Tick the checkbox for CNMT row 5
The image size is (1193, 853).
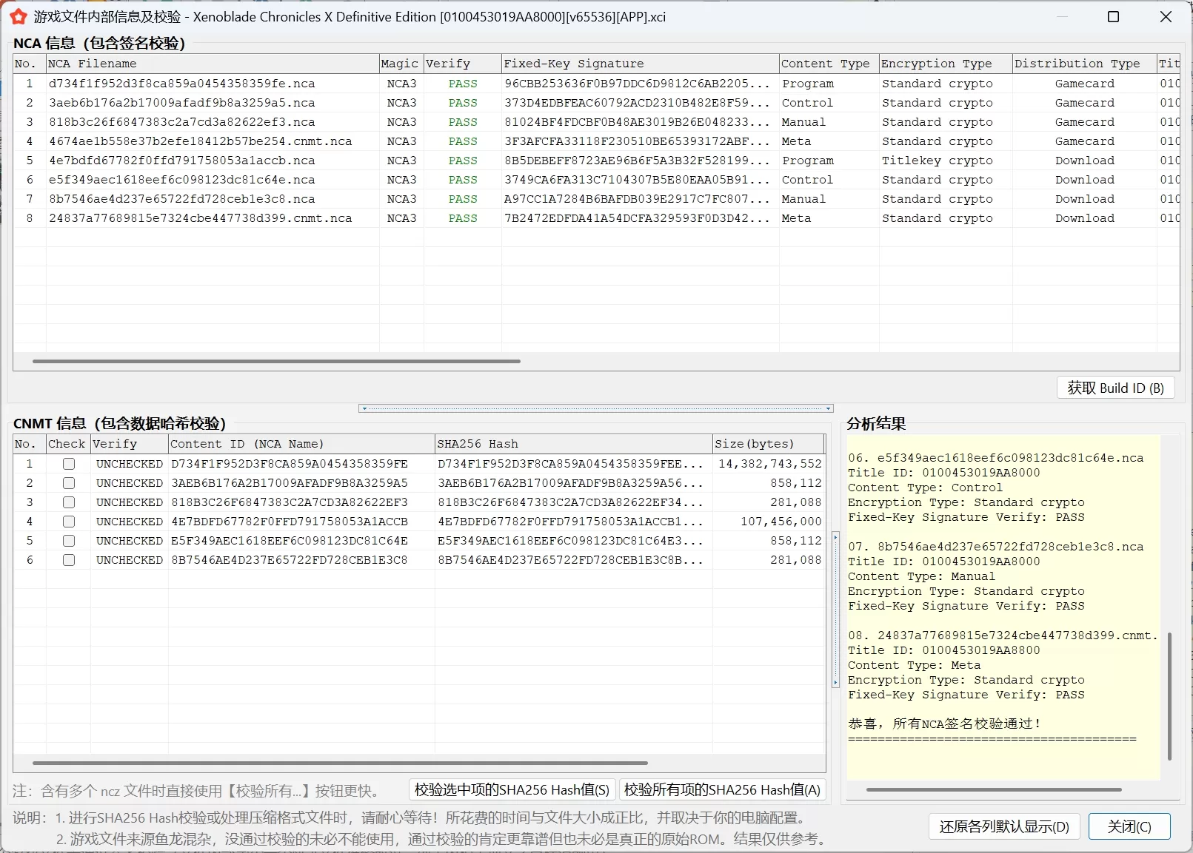(69, 541)
